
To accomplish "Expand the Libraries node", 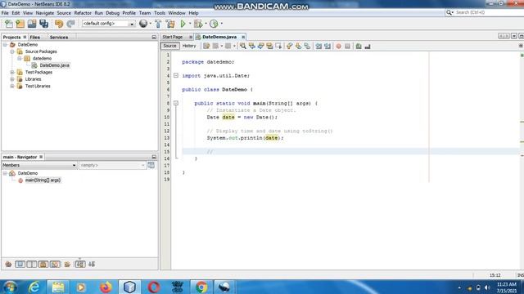I will coord(12,79).
